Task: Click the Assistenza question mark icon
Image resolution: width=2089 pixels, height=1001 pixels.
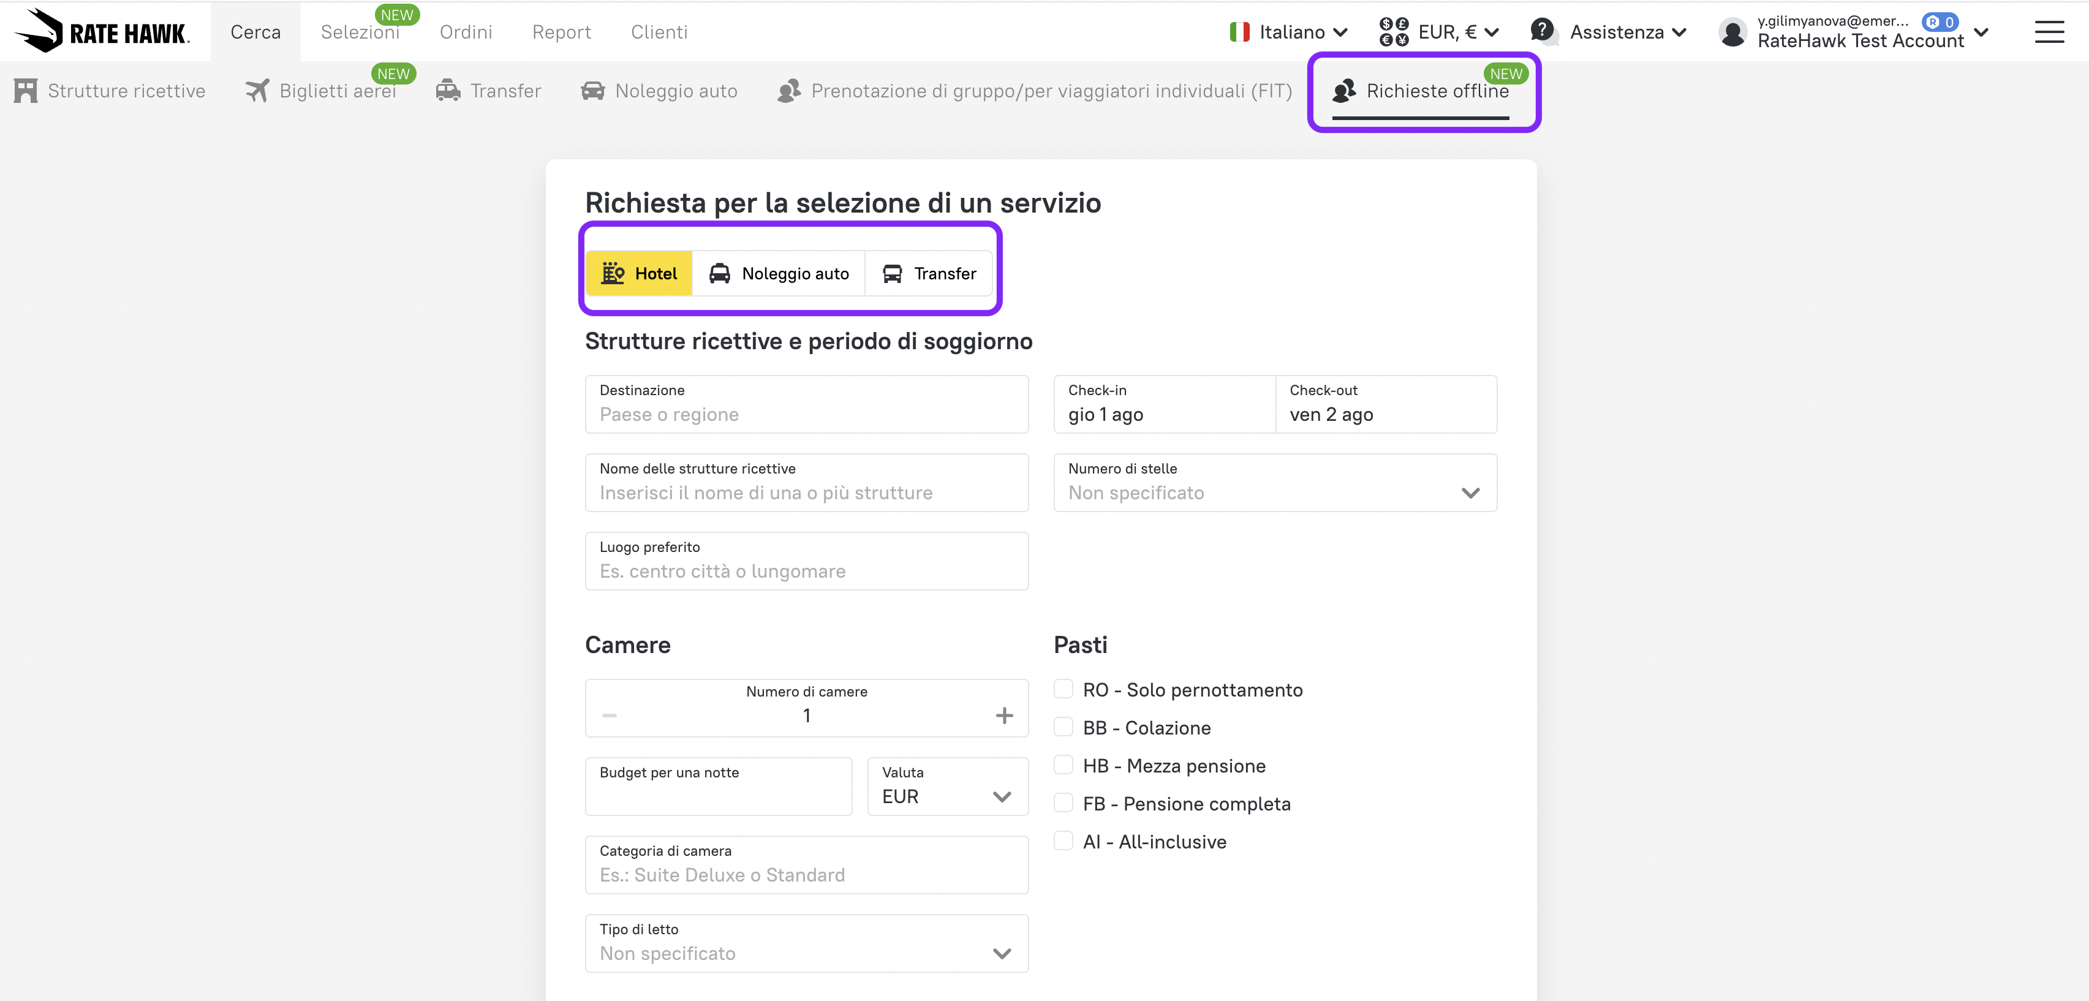Action: coord(1541,31)
